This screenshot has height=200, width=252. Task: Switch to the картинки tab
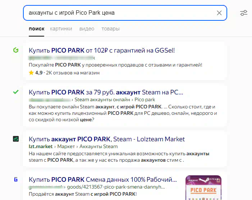pyautogui.click(x=61, y=29)
